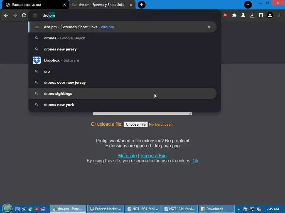Reload the current page
Viewport: 285px width, 213px height.
tap(24, 16)
